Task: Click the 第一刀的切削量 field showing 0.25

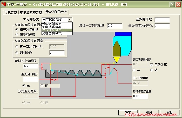Action: pos(57,47)
